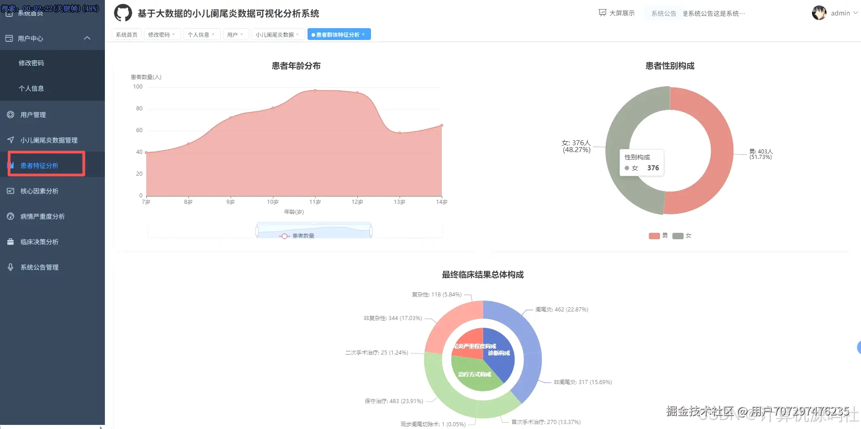Select the 用户管理 sidebar icon
Screen dimensions: 861x429
tap(10, 114)
